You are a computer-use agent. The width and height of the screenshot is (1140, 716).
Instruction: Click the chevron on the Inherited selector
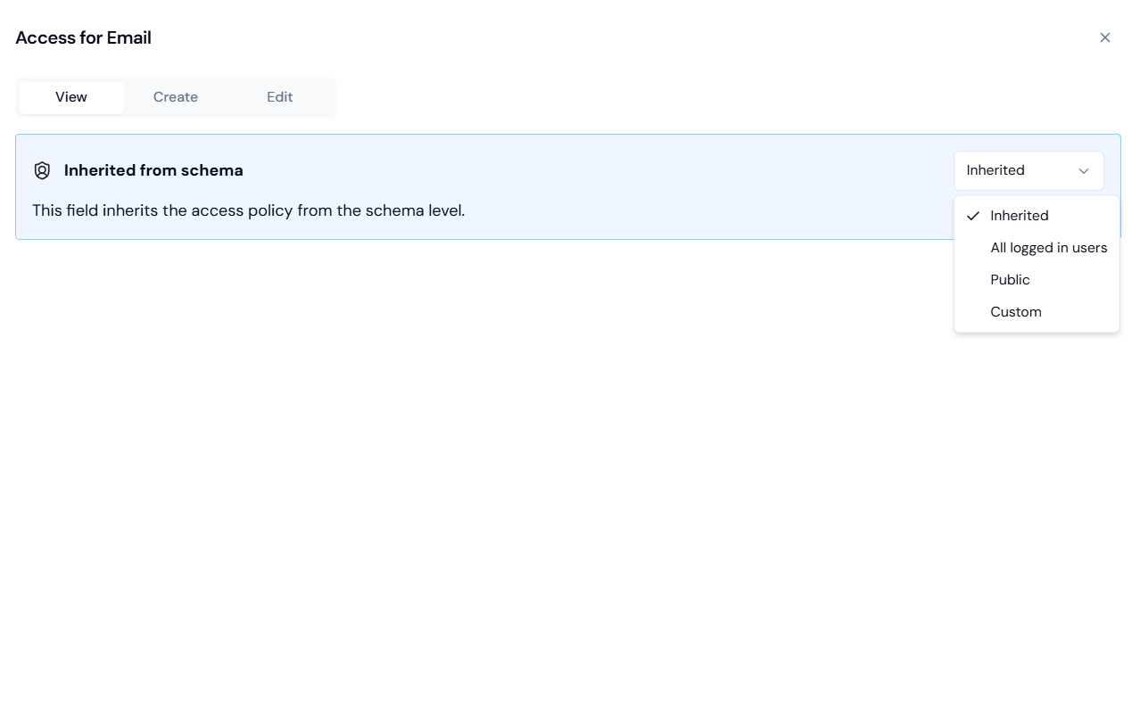pos(1084,170)
